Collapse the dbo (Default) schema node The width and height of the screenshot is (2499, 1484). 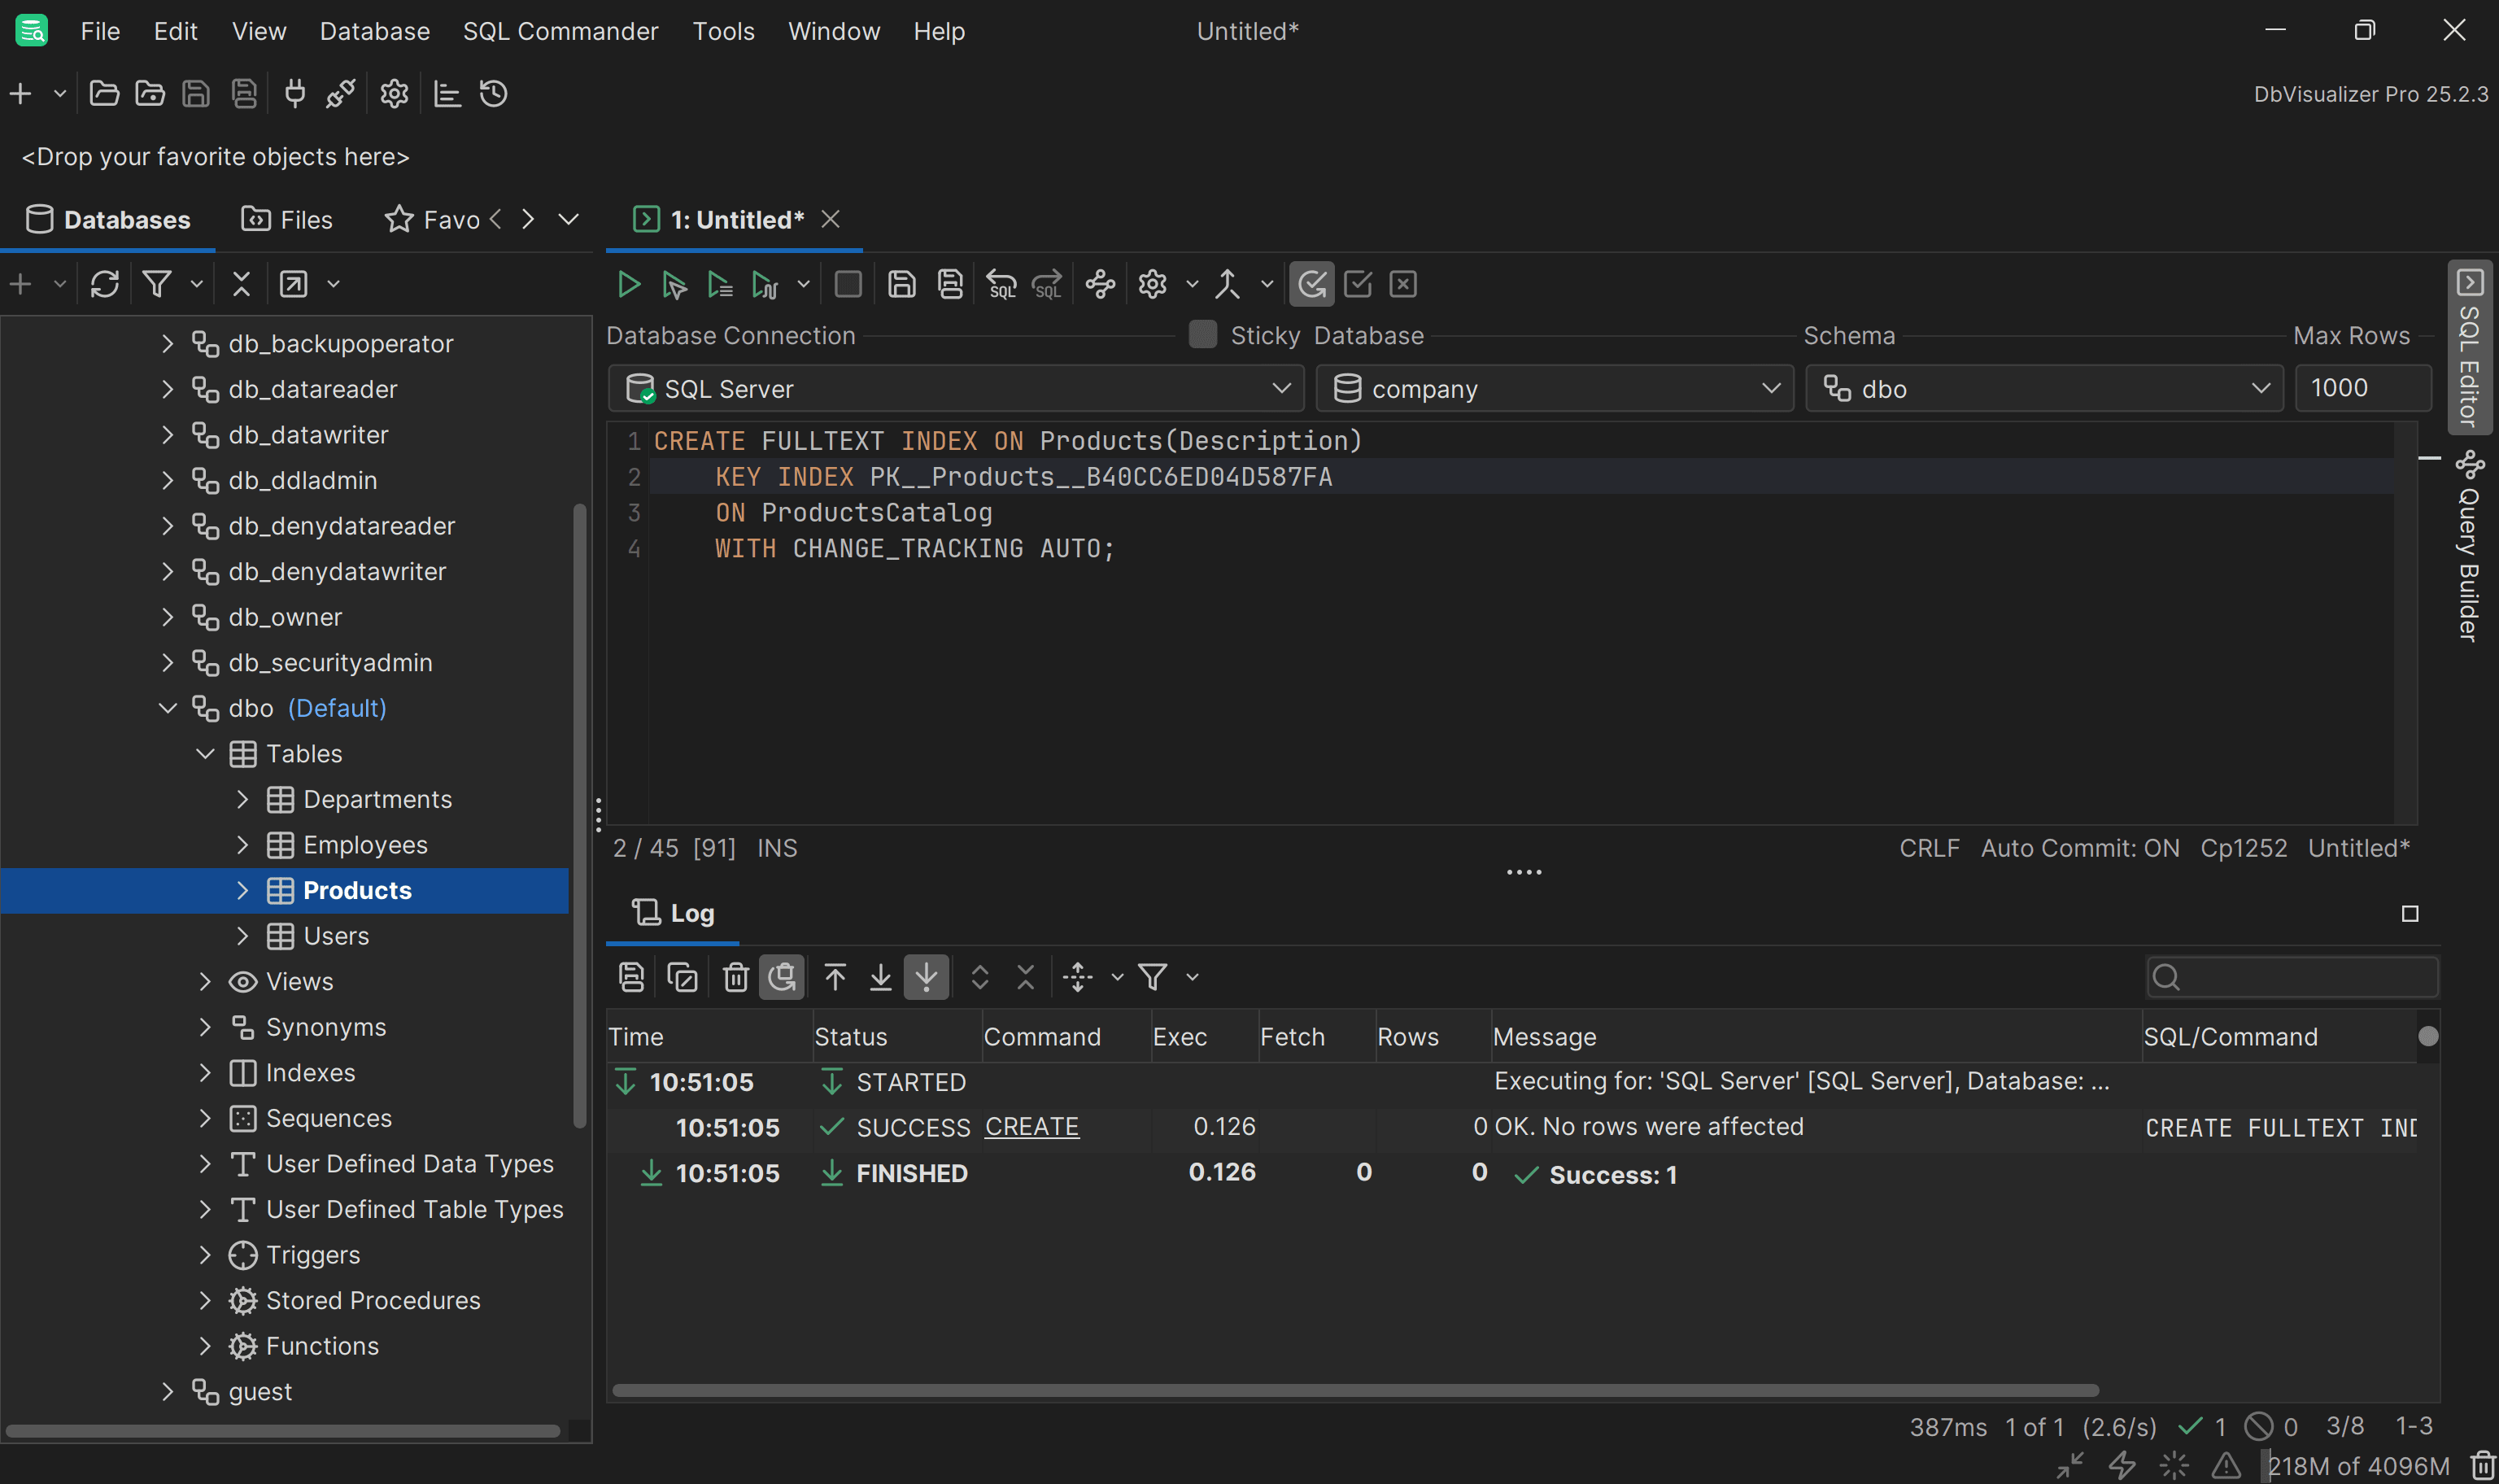pos(168,708)
